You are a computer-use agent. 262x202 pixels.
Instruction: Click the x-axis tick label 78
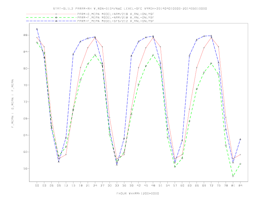point(226,185)
